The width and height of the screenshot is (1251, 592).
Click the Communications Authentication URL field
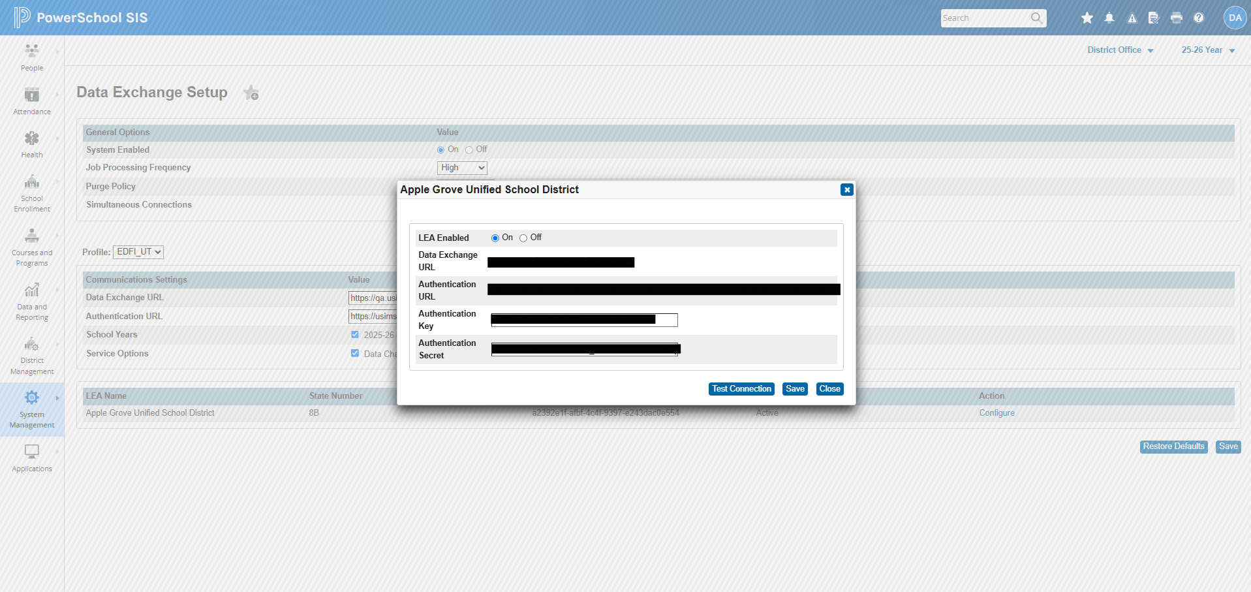click(373, 317)
